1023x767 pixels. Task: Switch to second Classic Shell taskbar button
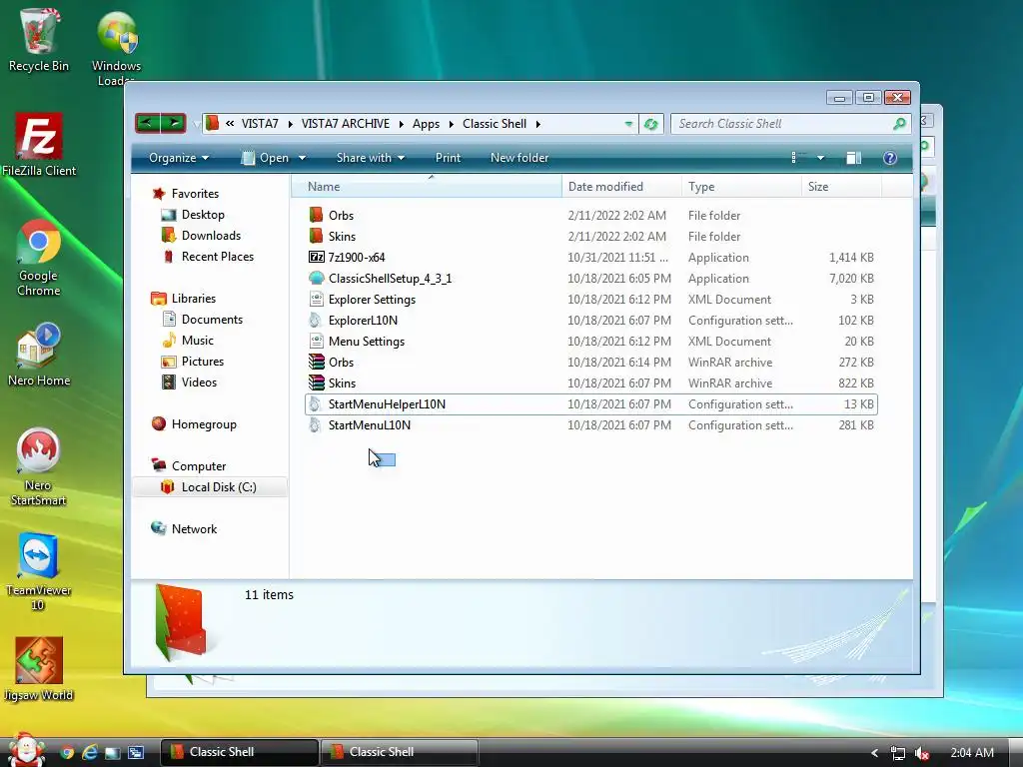pyautogui.click(x=400, y=752)
